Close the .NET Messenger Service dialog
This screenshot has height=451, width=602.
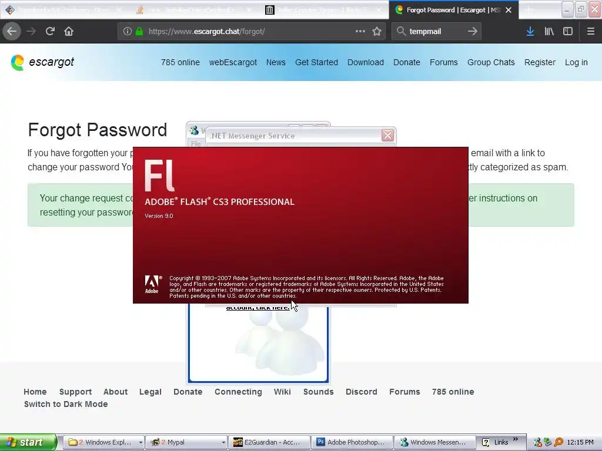[388, 136]
